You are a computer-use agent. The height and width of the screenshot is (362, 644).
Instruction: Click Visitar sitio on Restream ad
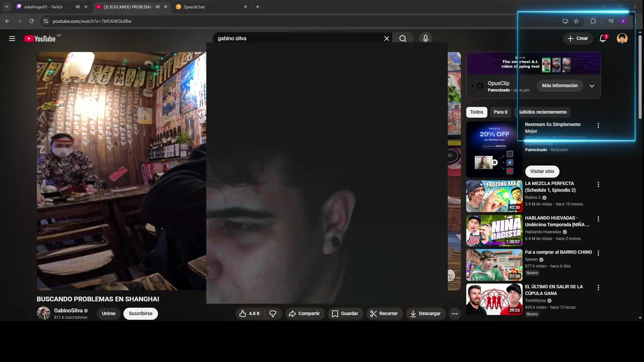point(542,171)
